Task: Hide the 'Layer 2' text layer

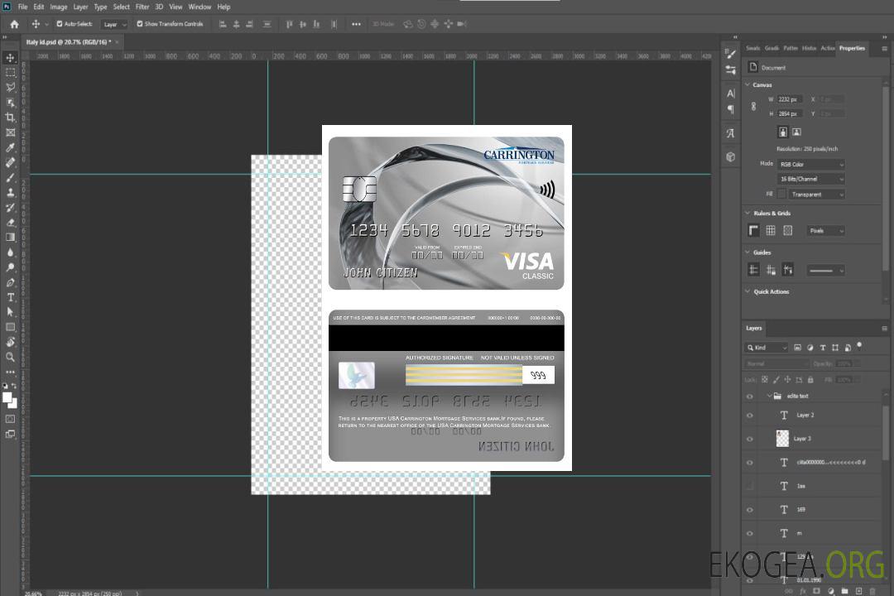Action: click(x=750, y=416)
